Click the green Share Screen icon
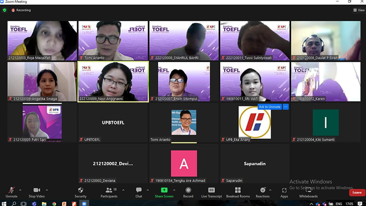The height and width of the screenshot is (206, 366). (x=164, y=190)
